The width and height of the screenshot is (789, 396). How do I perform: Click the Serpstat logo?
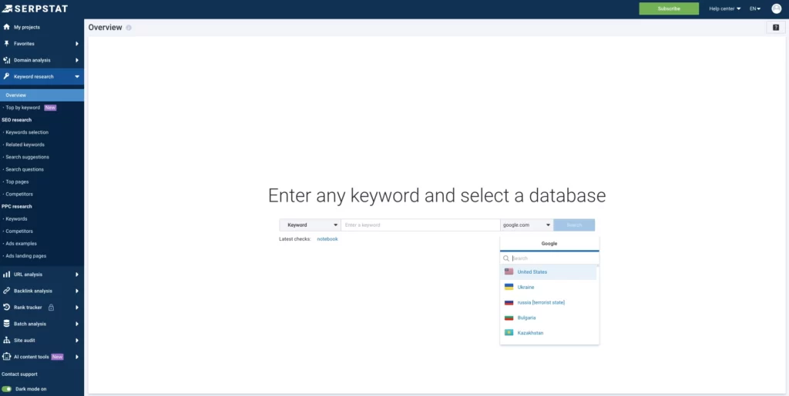(35, 8)
